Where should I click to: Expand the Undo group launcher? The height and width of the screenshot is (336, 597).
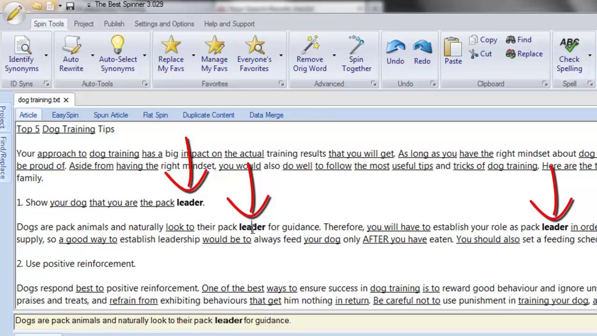click(x=433, y=84)
